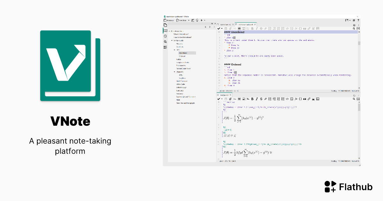The image size is (383, 201).
Task: Toggle strikethrough formatting
Action: [261, 28]
